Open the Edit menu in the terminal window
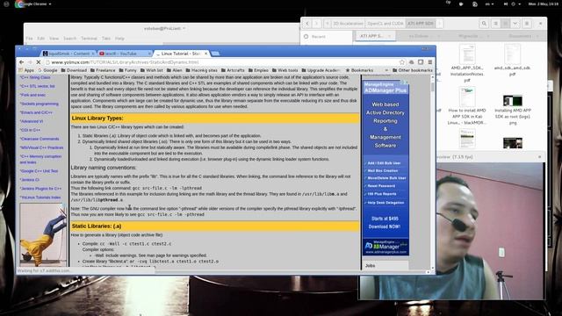The image size is (562, 316). coord(41,39)
